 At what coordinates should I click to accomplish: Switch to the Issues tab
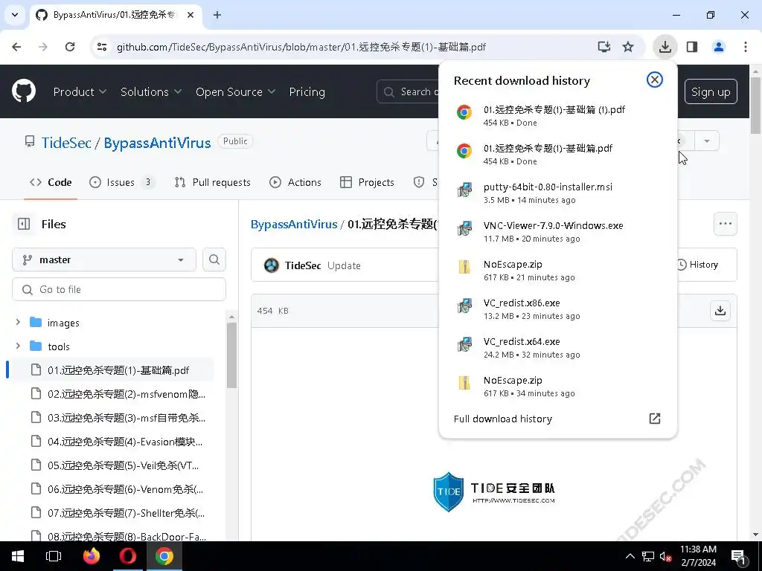coord(121,183)
